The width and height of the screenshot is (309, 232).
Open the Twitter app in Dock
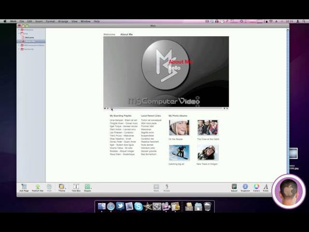click(120, 206)
